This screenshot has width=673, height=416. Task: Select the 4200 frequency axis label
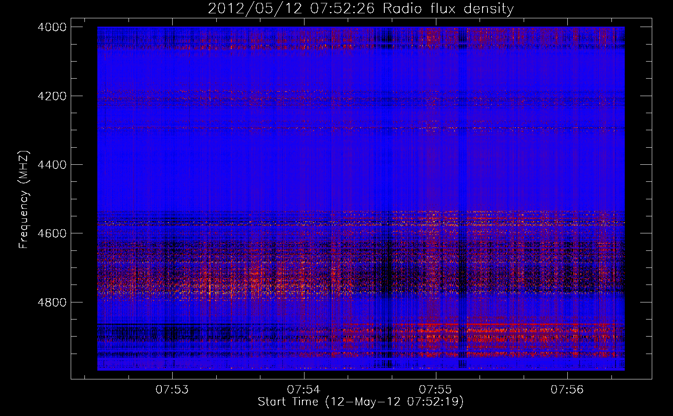[x=52, y=96]
